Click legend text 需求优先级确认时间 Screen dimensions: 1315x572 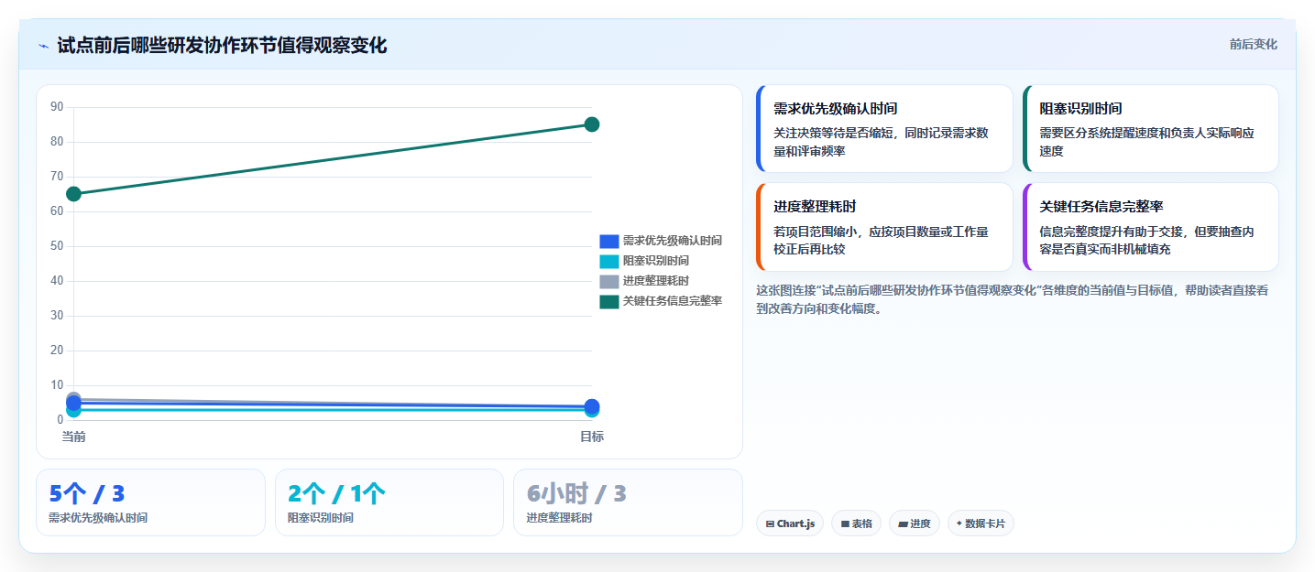tap(673, 241)
